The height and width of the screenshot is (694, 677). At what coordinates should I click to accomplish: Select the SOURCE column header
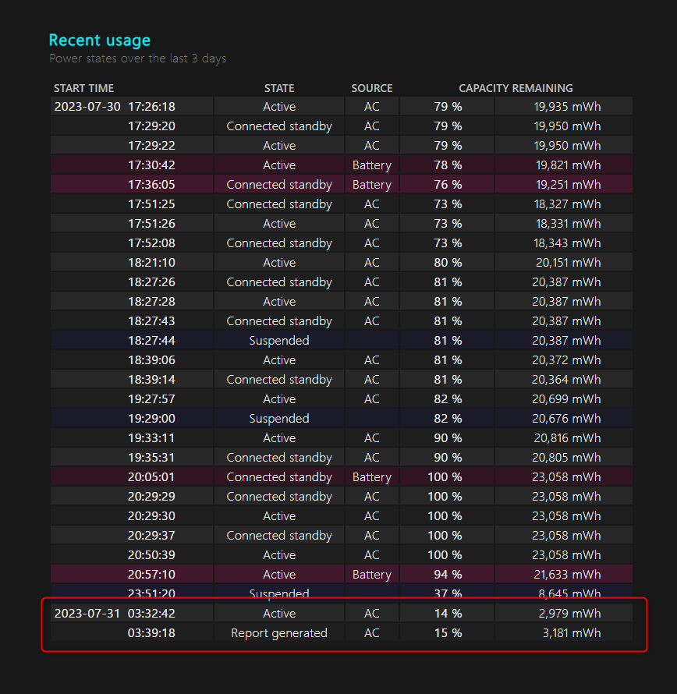pyautogui.click(x=371, y=88)
